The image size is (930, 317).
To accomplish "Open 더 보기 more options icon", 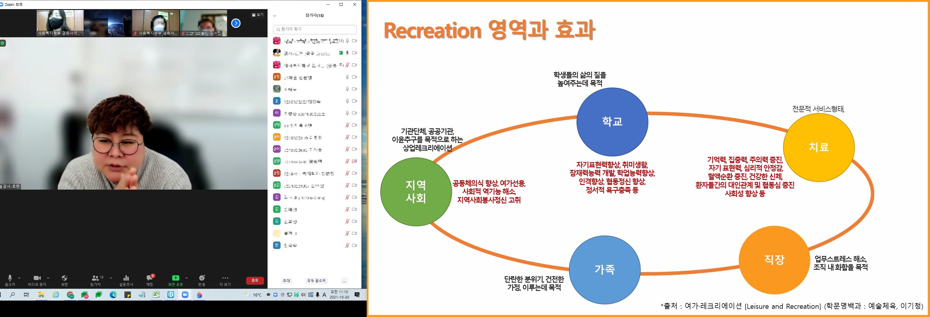I will point(225,278).
